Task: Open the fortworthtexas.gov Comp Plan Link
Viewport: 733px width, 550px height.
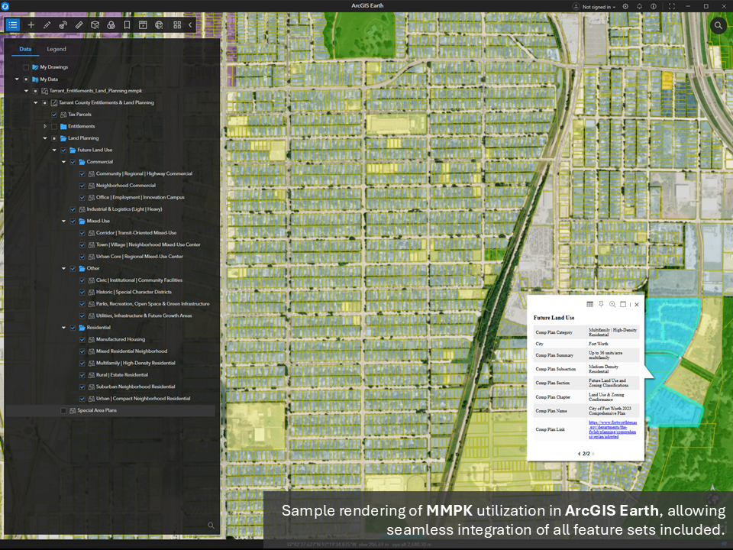Action: coord(612,429)
